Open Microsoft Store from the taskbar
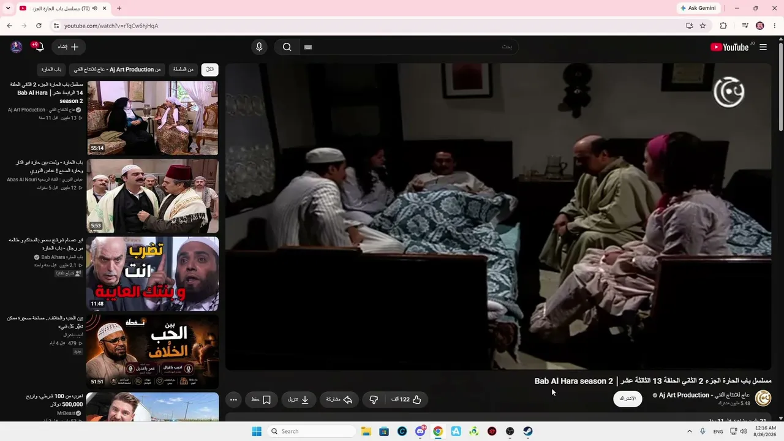784x441 pixels. click(384, 431)
